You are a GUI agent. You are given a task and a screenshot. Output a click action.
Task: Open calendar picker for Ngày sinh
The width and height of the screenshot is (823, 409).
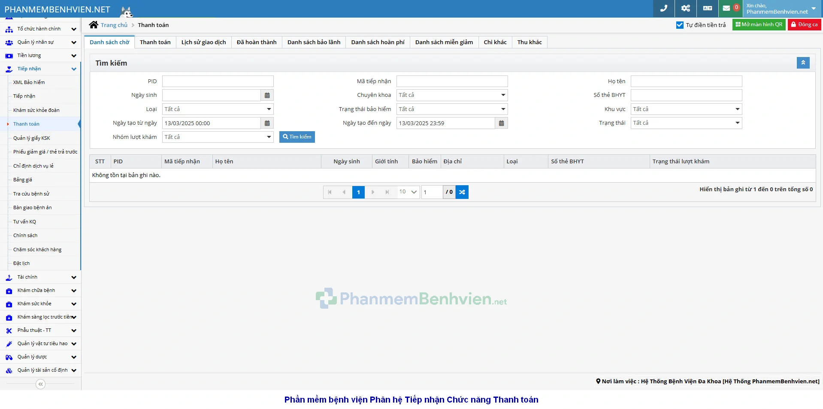[x=267, y=95]
